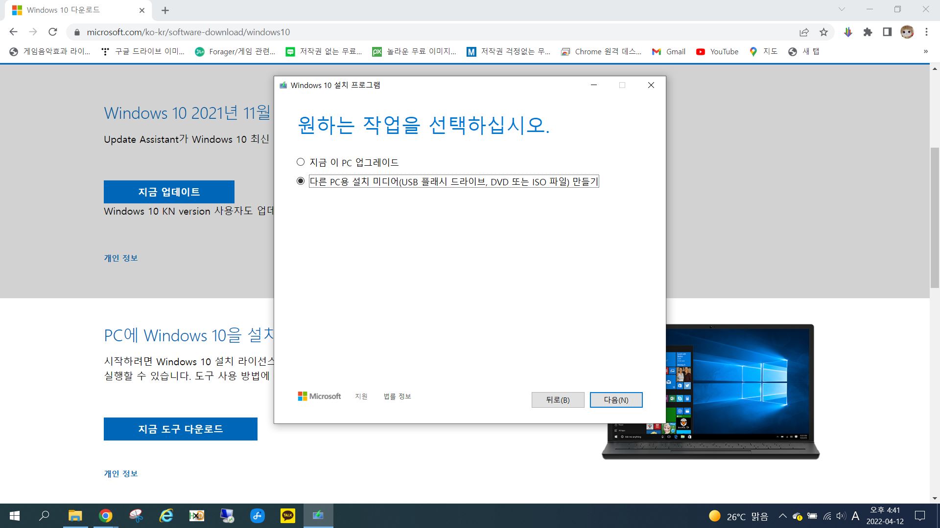Open KakaoTalk from the taskbar
The image size is (940, 528).
[x=288, y=516]
